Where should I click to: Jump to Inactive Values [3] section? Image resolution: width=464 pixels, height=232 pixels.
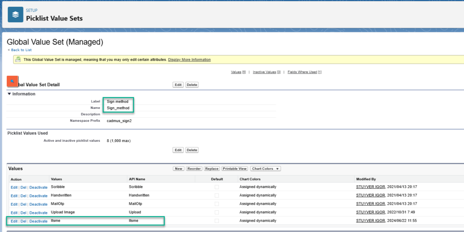pos(266,72)
